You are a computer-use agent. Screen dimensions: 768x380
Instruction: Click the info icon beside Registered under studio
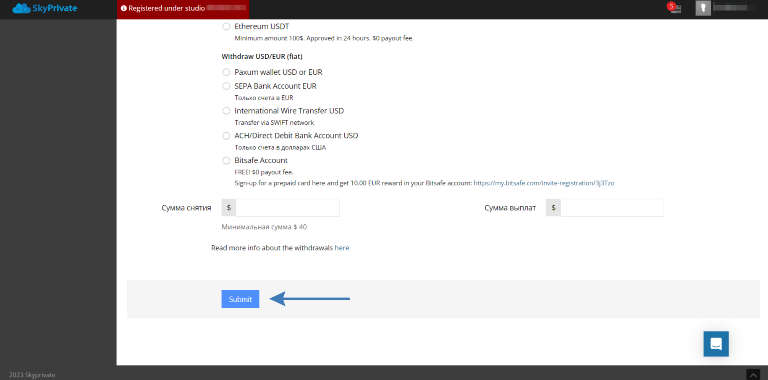(123, 8)
